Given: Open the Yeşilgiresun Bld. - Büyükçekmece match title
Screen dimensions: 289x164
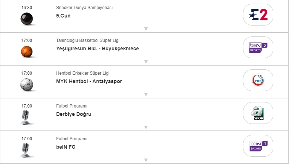Looking at the screenshot, I should pyautogui.click(x=97, y=48).
